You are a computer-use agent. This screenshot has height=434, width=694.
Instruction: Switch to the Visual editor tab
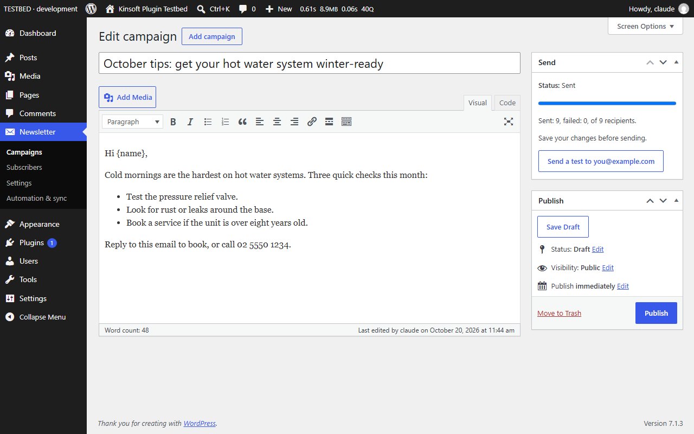pyautogui.click(x=478, y=103)
